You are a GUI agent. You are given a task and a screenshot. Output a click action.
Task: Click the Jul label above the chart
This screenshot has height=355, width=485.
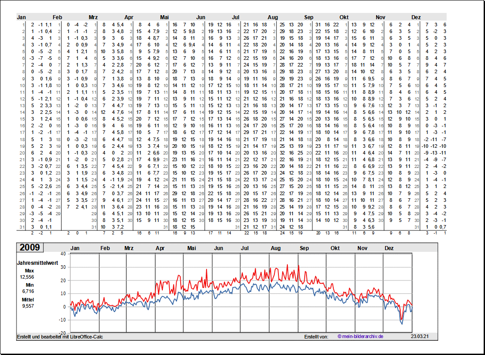(x=245, y=248)
